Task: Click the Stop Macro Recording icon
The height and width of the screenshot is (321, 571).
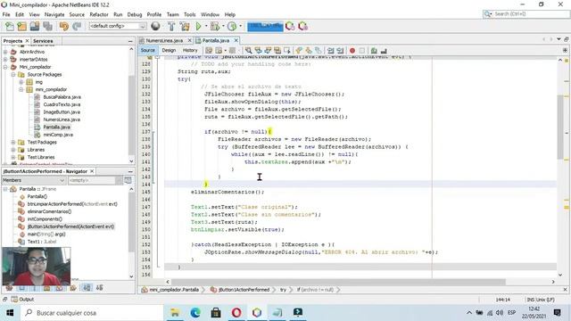Action: (362, 50)
